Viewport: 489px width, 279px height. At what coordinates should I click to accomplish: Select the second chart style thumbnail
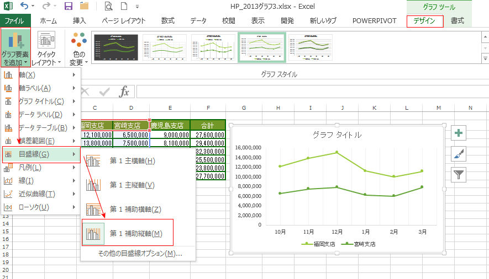[x=164, y=47]
